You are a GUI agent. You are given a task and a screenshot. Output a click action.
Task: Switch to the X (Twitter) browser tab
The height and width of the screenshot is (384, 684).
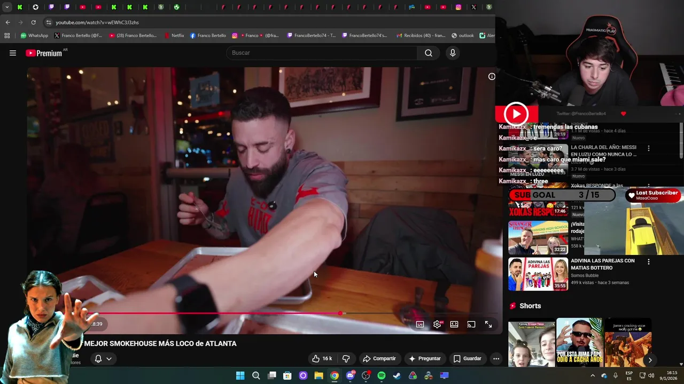click(x=473, y=7)
